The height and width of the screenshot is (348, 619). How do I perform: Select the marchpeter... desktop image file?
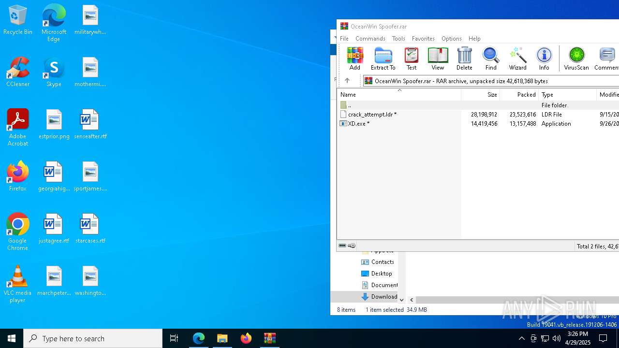pyautogui.click(x=54, y=281)
